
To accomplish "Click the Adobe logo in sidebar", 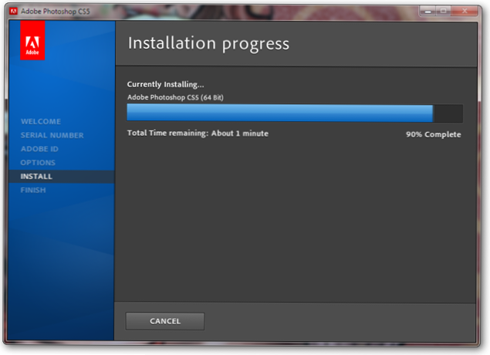I will pos(32,40).
